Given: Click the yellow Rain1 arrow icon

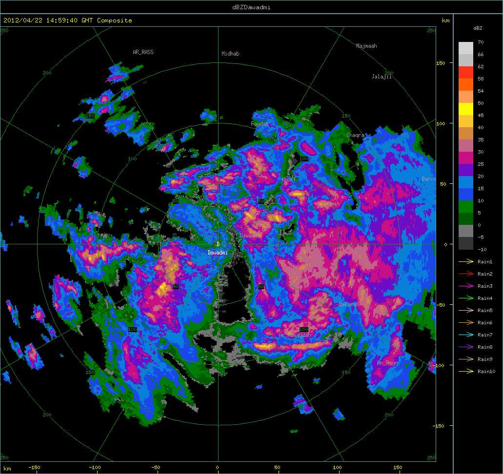Looking at the screenshot, I should pos(466,262).
